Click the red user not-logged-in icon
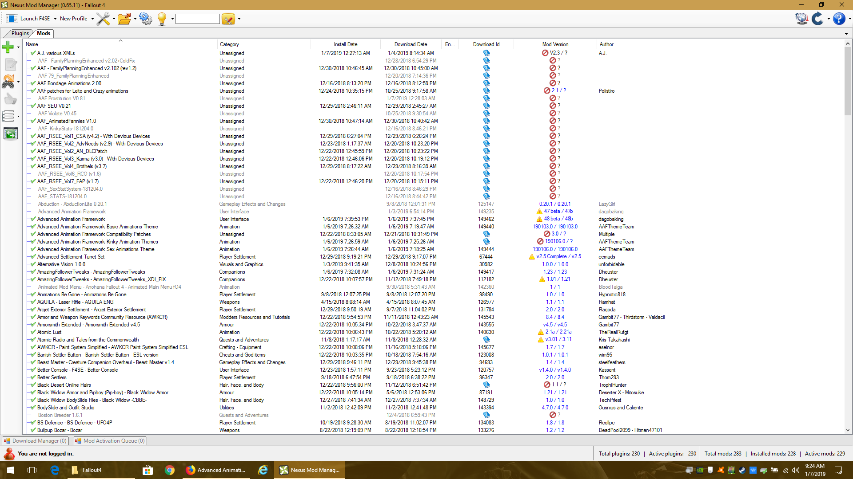The image size is (853, 479). [x=9, y=453]
